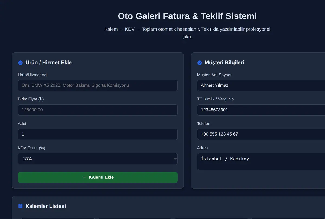
Task: Click the Oto Galeri Fatura & Teklif Sistemi title
Action: click(187, 16)
